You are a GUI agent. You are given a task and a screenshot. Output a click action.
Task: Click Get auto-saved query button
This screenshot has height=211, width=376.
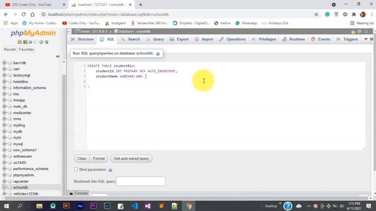pyautogui.click(x=131, y=159)
